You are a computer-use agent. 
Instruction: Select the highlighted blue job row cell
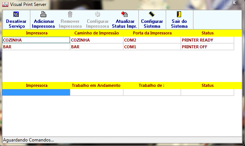coord(36,92)
